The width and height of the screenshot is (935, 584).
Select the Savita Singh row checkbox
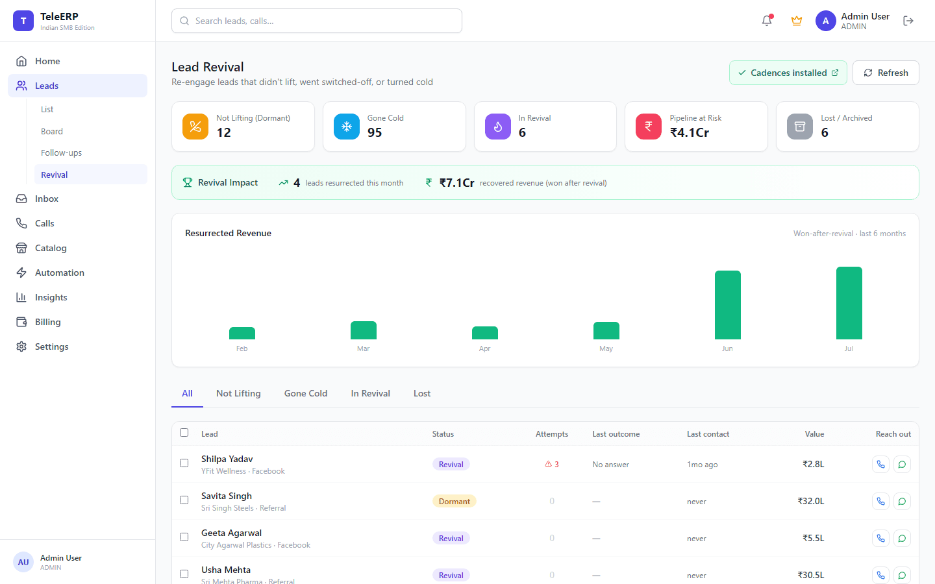point(184,500)
